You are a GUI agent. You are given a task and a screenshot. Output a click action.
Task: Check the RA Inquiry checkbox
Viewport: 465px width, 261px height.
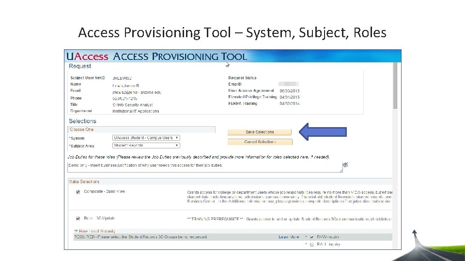click(x=311, y=245)
